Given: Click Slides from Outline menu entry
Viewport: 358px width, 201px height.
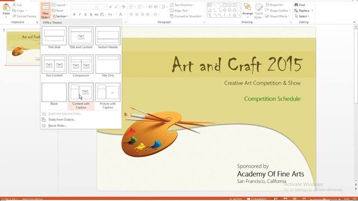Looking at the screenshot, I should 62,119.
